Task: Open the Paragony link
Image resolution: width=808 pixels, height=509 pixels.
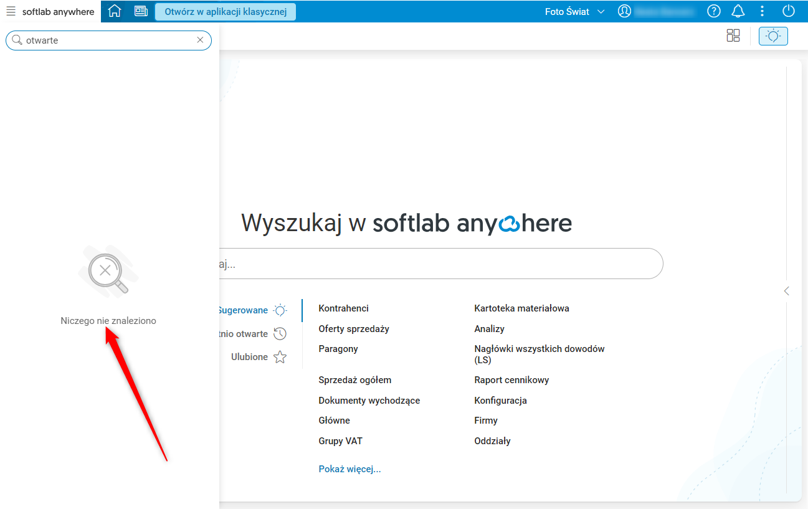Action: click(x=338, y=349)
